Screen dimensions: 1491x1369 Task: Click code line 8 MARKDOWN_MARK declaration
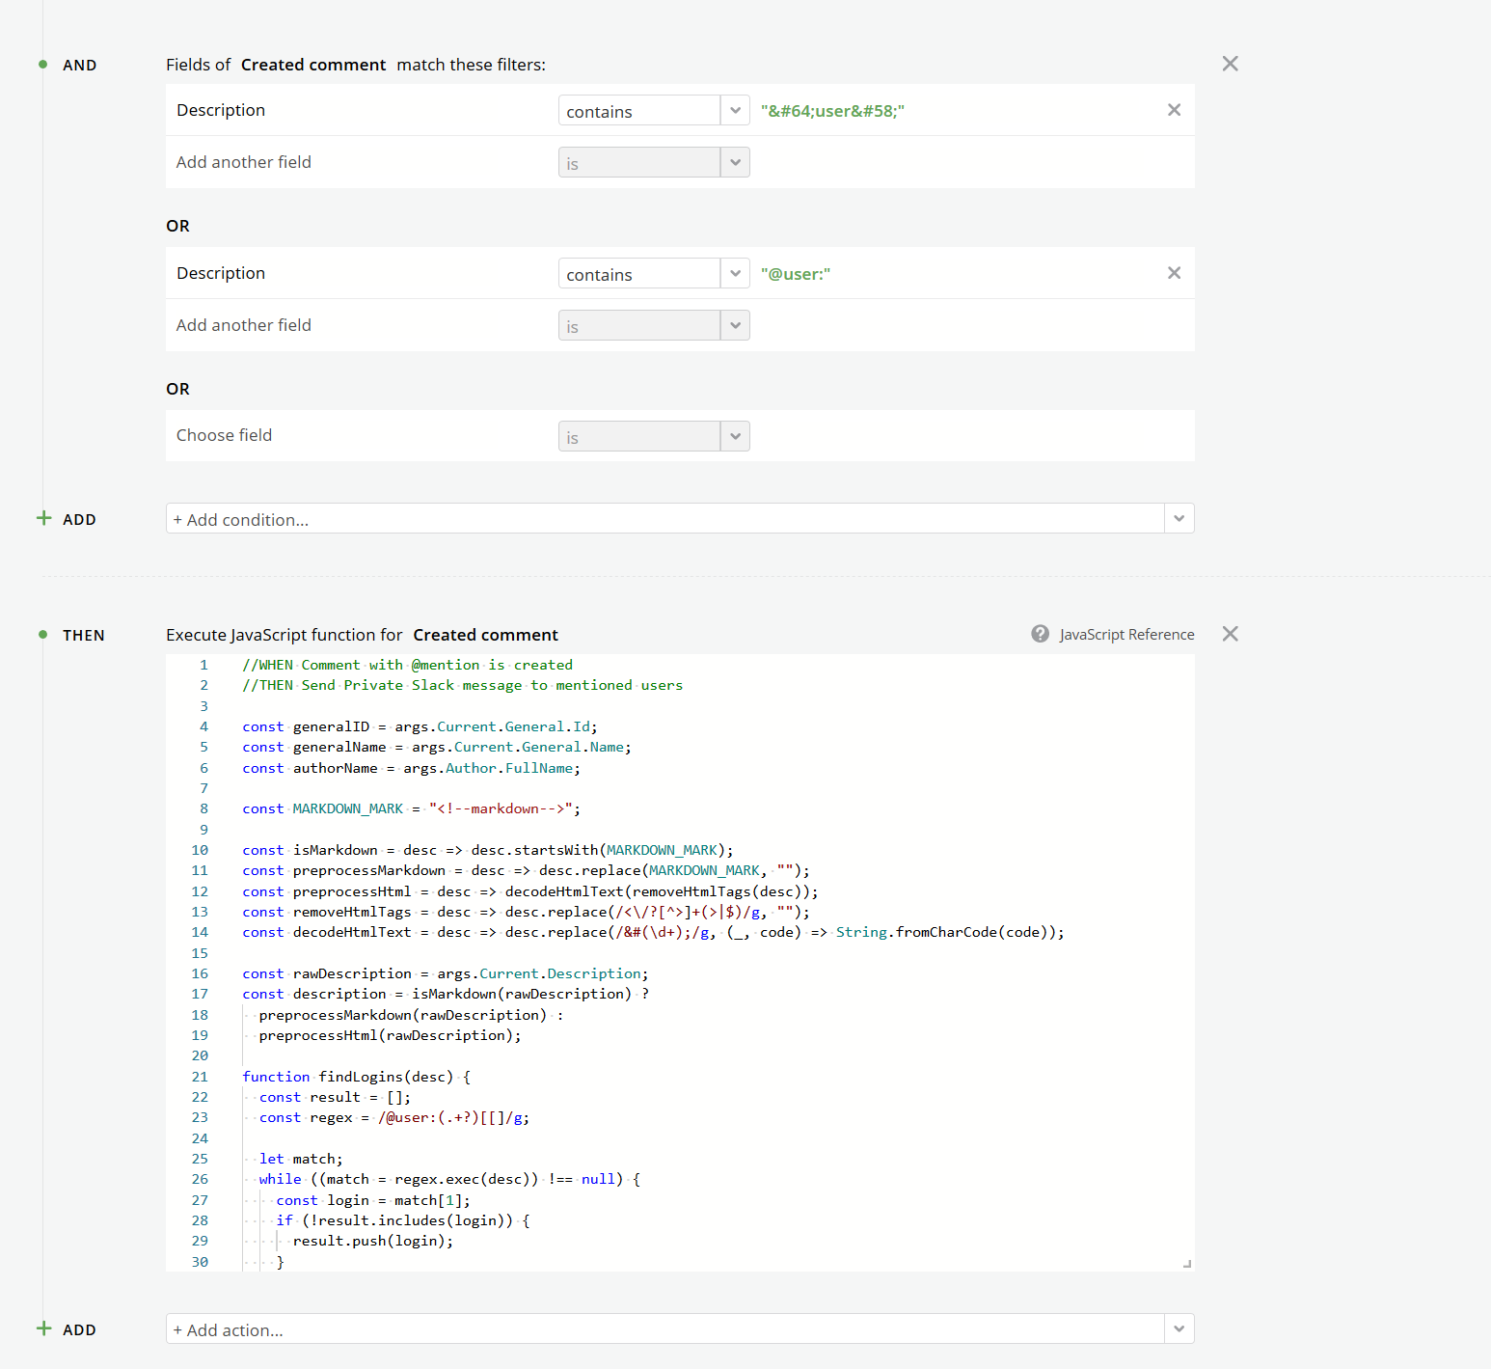coord(411,808)
